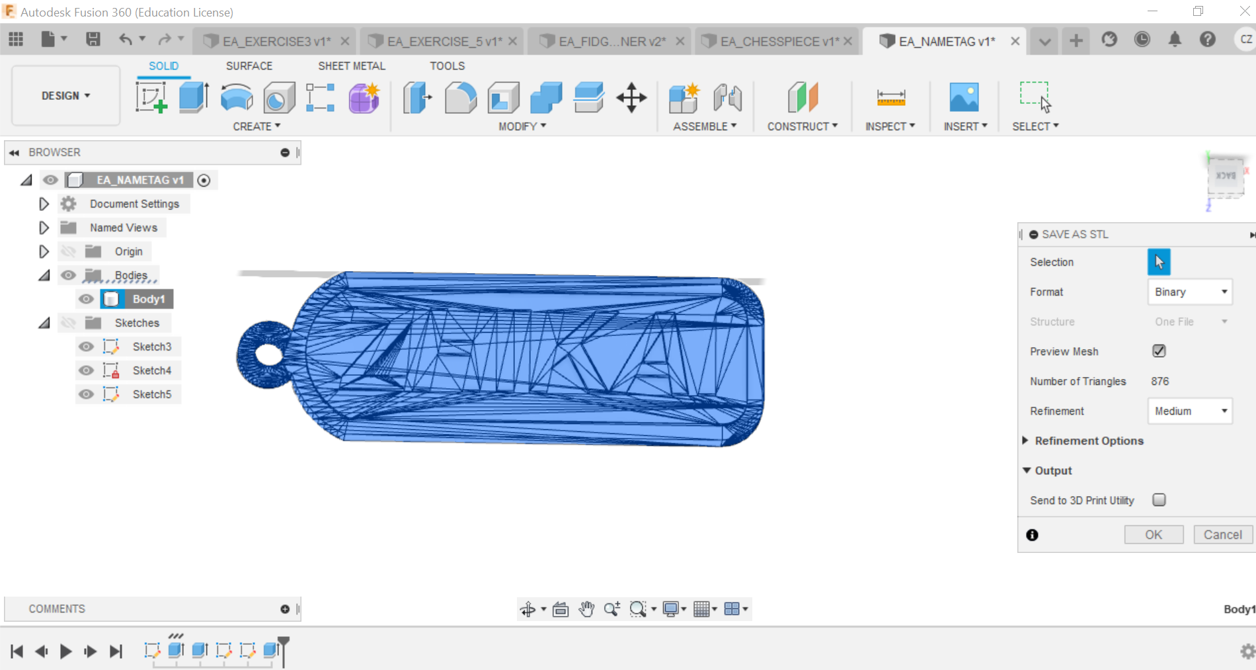Enable Send to 3D Print Utility

point(1159,500)
